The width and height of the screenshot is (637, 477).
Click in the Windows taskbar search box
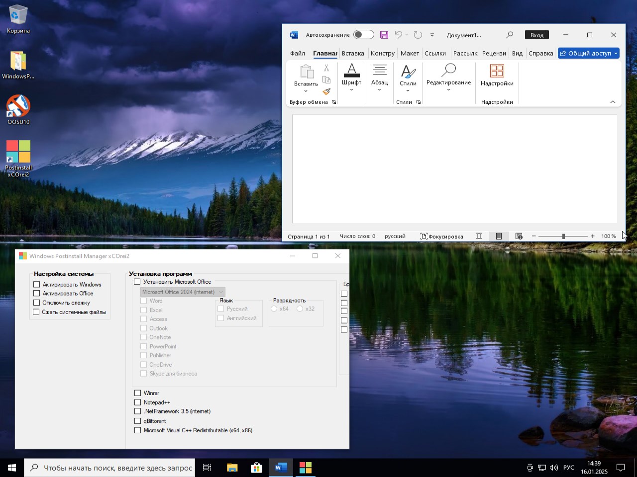pyautogui.click(x=109, y=468)
